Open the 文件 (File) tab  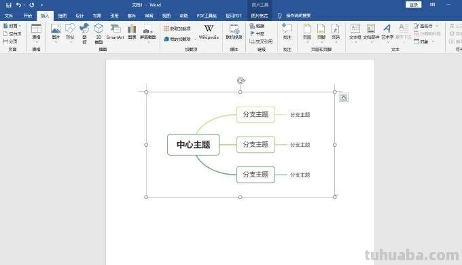[9, 16]
